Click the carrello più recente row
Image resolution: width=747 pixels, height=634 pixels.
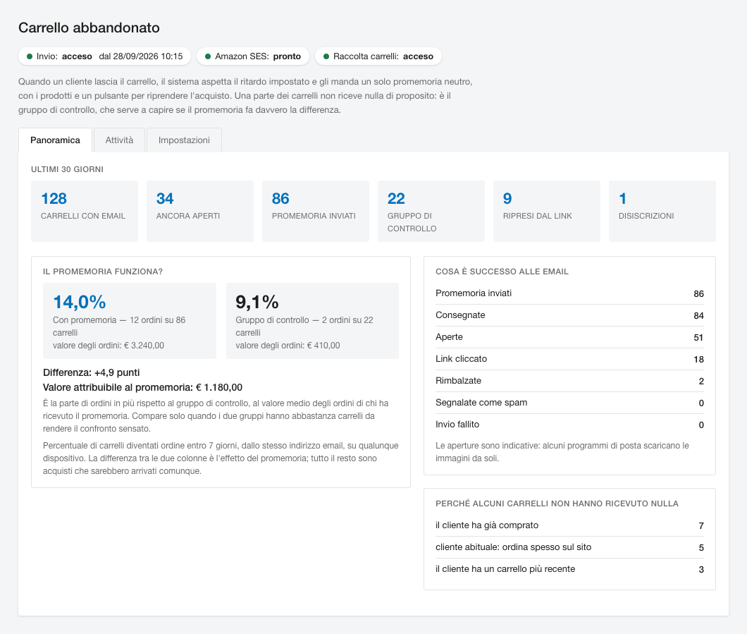click(569, 569)
